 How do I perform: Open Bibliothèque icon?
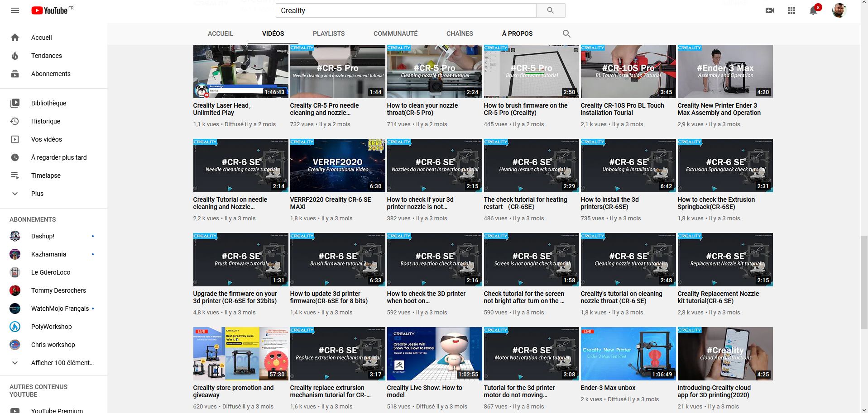coord(15,103)
